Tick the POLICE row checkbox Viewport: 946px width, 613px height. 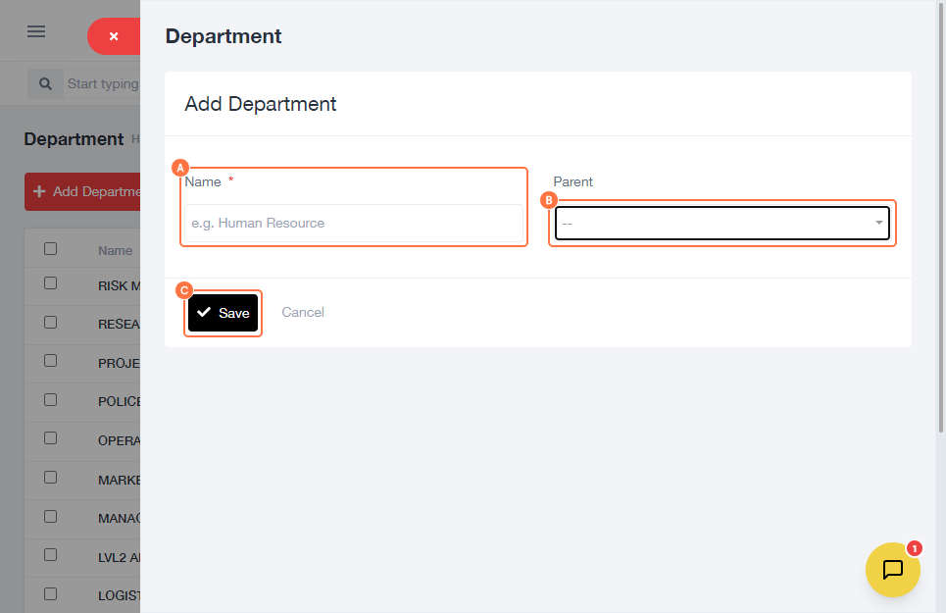click(50, 399)
